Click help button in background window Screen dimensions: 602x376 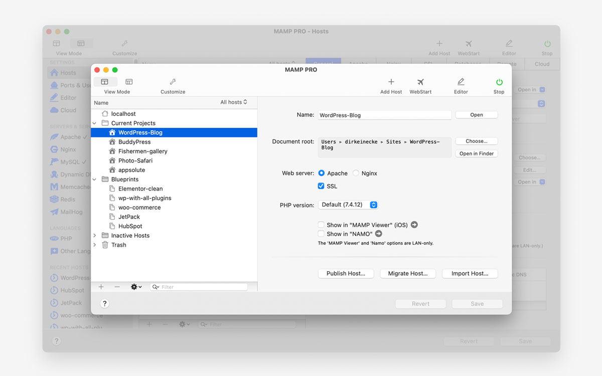(x=56, y=341)
